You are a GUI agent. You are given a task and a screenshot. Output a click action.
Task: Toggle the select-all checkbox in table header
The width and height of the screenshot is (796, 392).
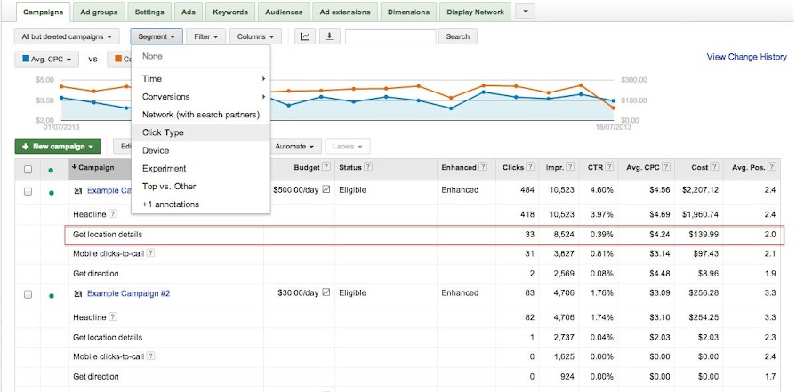28,169
